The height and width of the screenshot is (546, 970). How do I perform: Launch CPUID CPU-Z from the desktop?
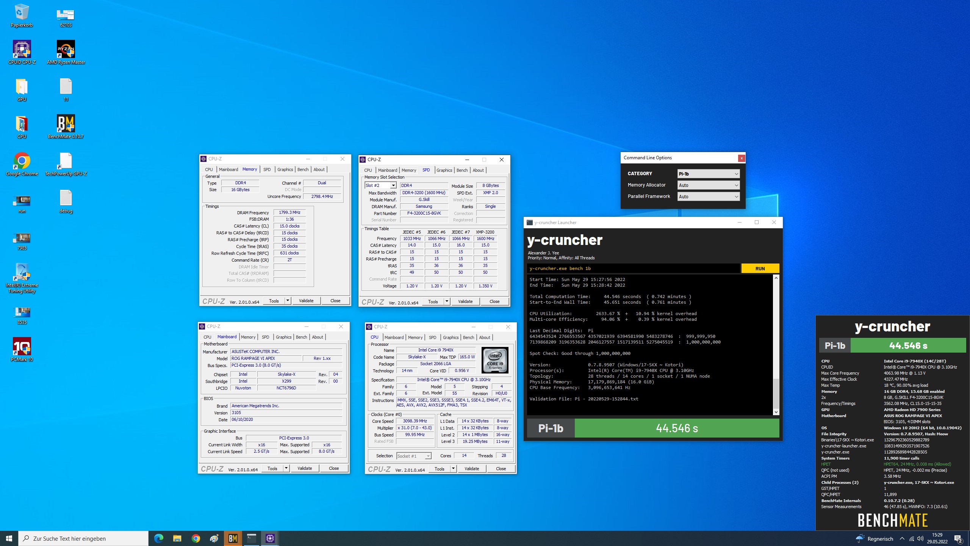(22, 52)
